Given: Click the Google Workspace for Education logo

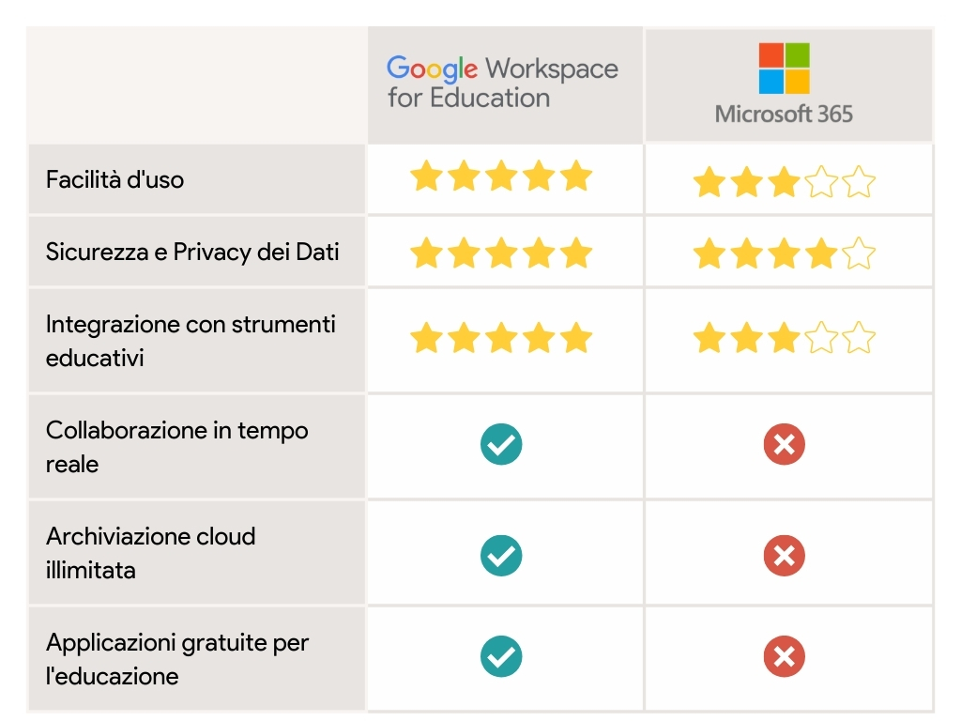Looking at the screenshot, I should [502, 83].
